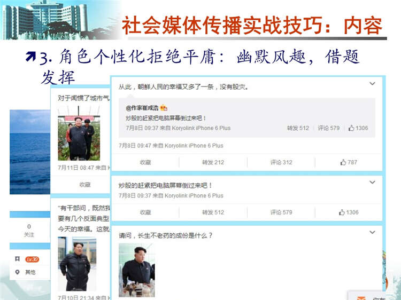Expand the chevron menu on top post
The height and width of the screenshot is (300, 401).
372,84
